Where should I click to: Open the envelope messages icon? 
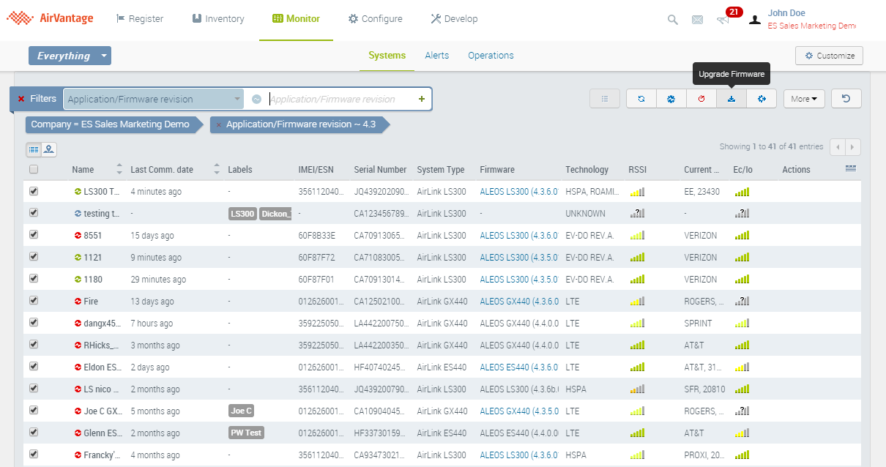697,20
